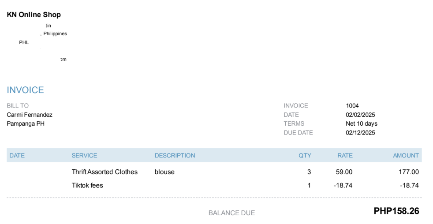Viewport: 433px width, 224px height.
Task: Click the BALANCE DUE label
Action: [x=231, y=213]
